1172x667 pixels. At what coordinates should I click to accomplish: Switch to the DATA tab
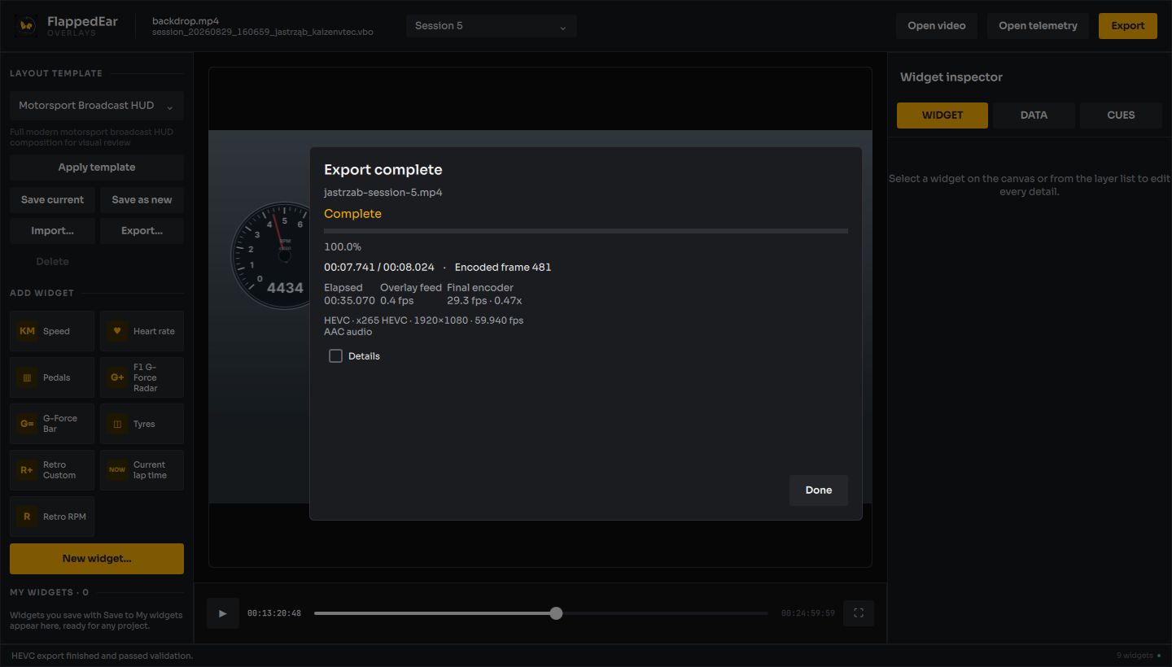click(x=1034, y=116)
